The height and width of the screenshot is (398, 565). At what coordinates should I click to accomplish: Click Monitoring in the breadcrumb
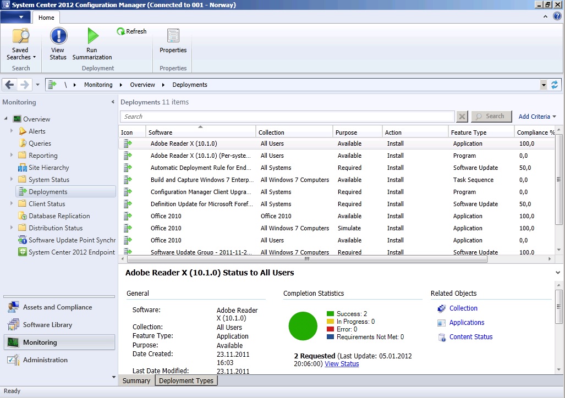pyautogui.click(x=98, y=85)
